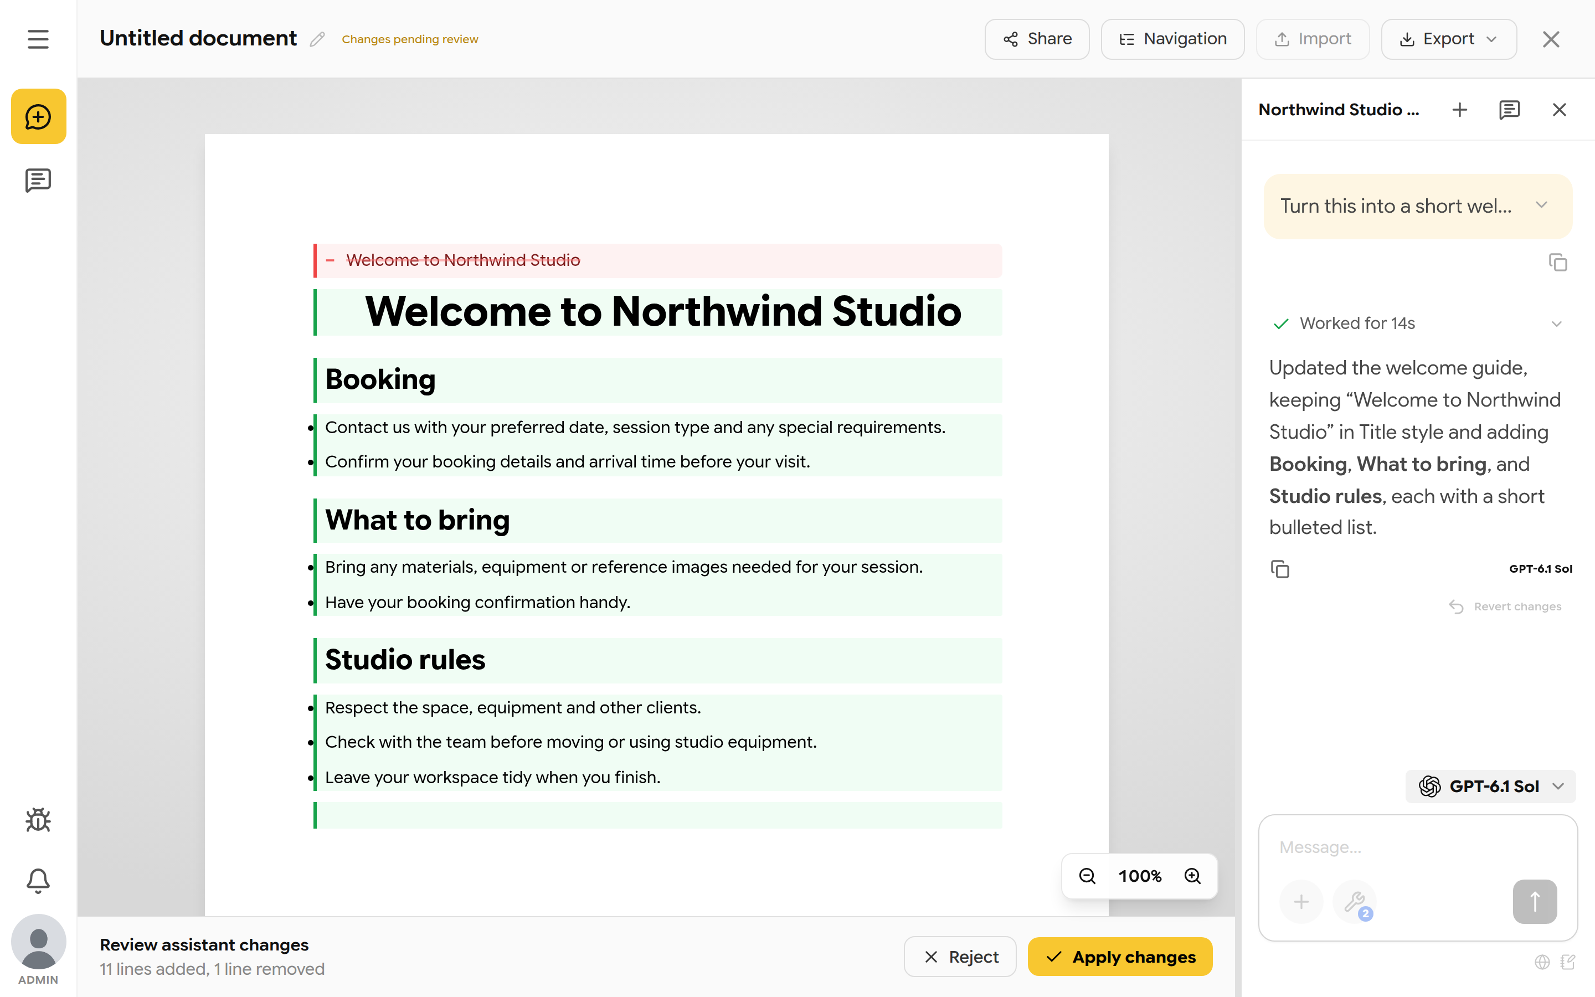Open the Export dropdown
Viewport: 1595px width, 997px height.
click(x=1449, y=39)
